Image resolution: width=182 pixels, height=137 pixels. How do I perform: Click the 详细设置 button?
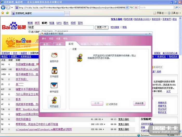tap(139, 103)
